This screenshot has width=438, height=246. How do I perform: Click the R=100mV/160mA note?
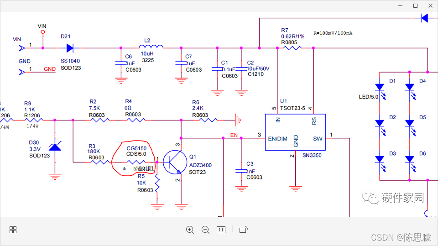(x=333, y=33)
